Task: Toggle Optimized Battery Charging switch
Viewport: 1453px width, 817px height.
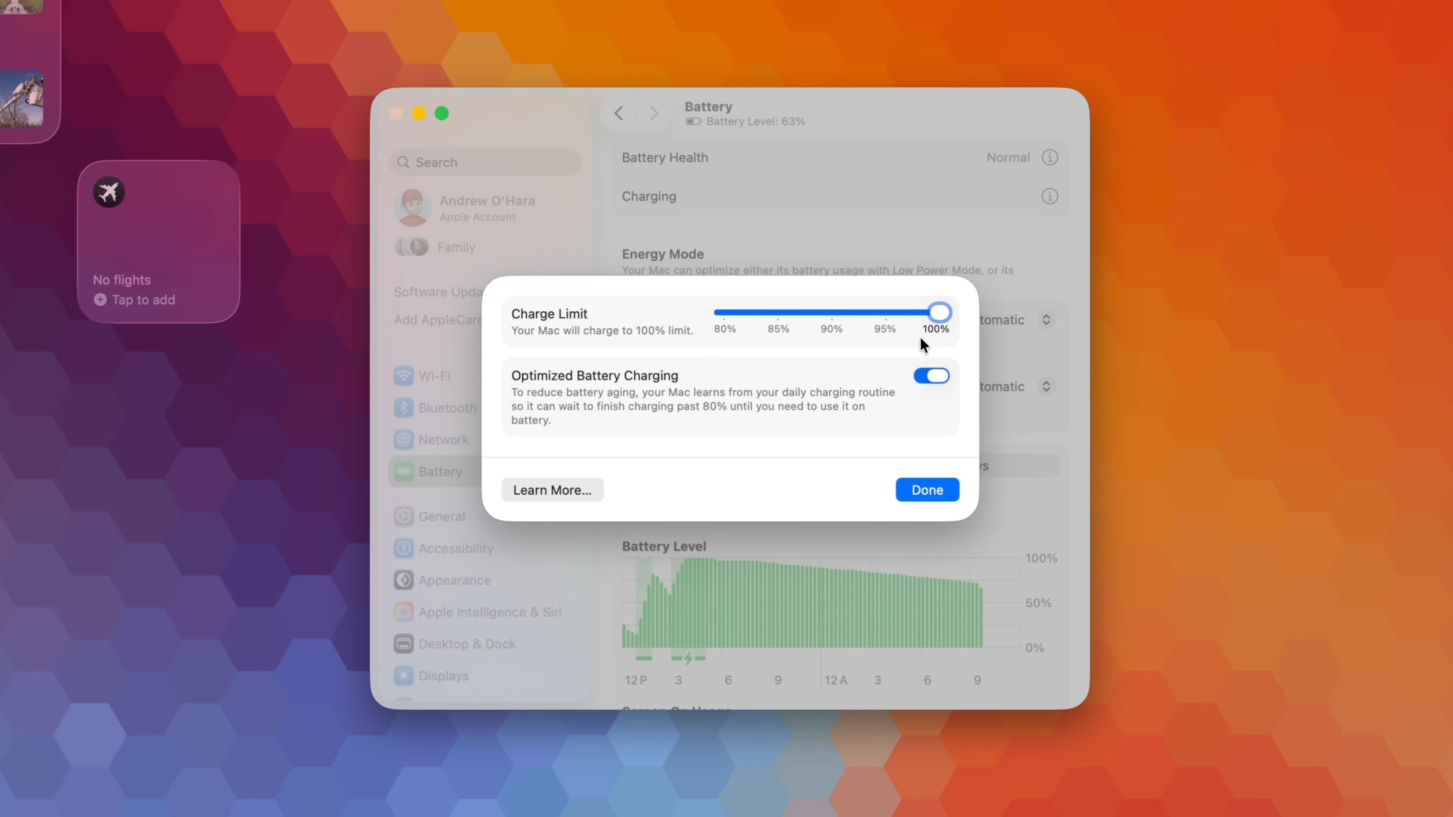Action: coord(931,376)
